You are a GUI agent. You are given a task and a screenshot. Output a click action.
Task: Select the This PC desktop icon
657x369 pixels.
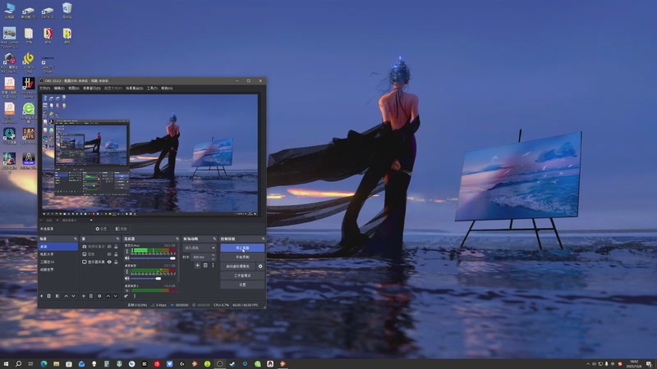pos(10,11)
